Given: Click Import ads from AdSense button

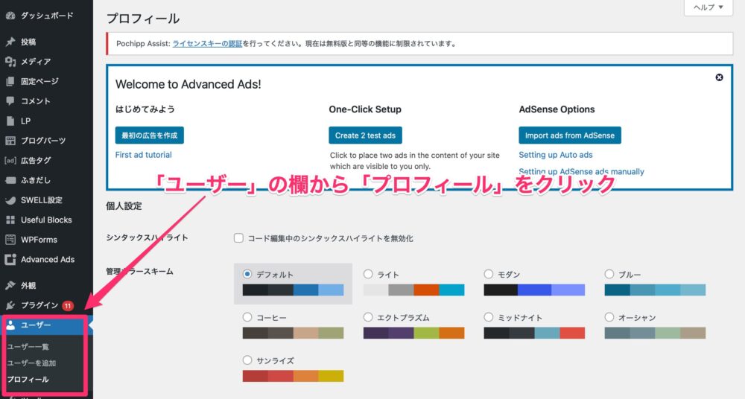Looking at the screenshot, I should (x=569, y=135).
